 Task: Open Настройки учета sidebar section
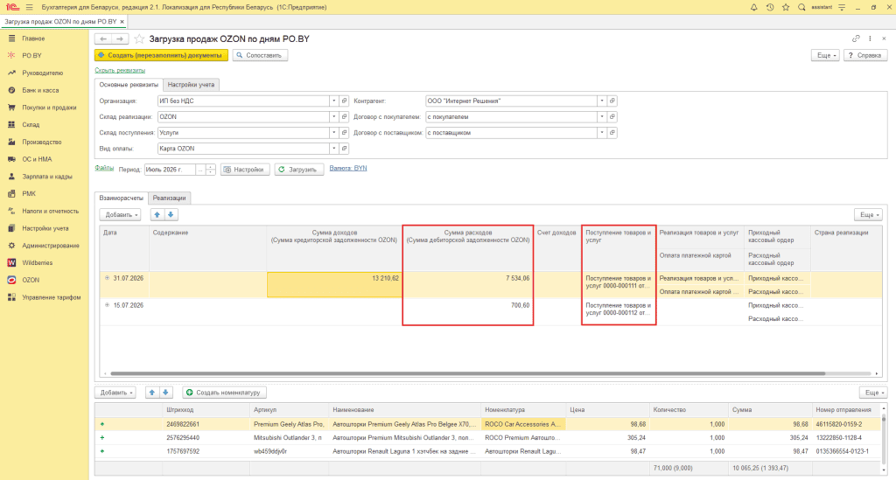tap(45, 228)
